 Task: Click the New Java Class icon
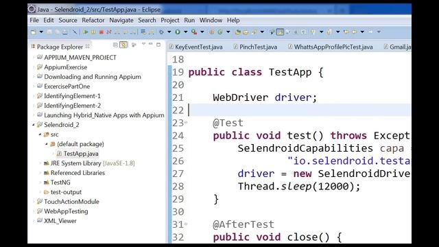coord(220,32)
